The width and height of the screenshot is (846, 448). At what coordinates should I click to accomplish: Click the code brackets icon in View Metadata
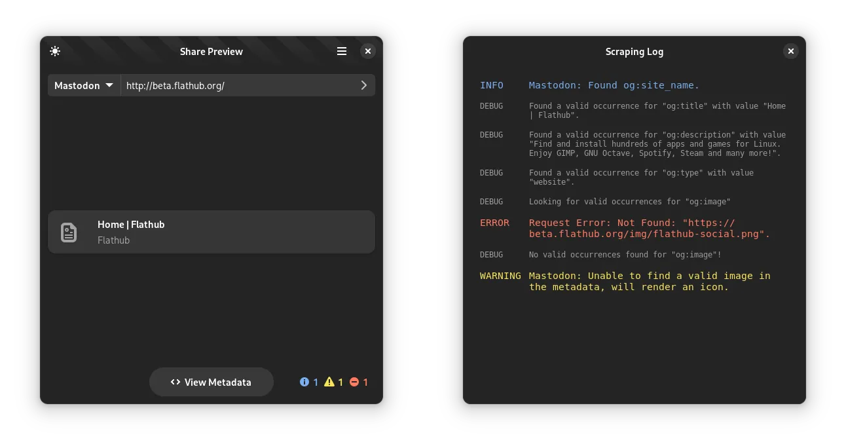coord(175,382)
